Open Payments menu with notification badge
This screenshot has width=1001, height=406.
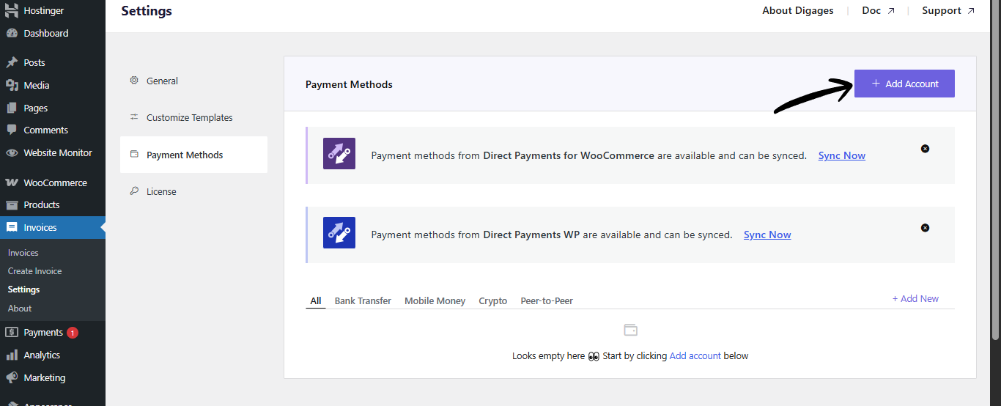point(53,332)
